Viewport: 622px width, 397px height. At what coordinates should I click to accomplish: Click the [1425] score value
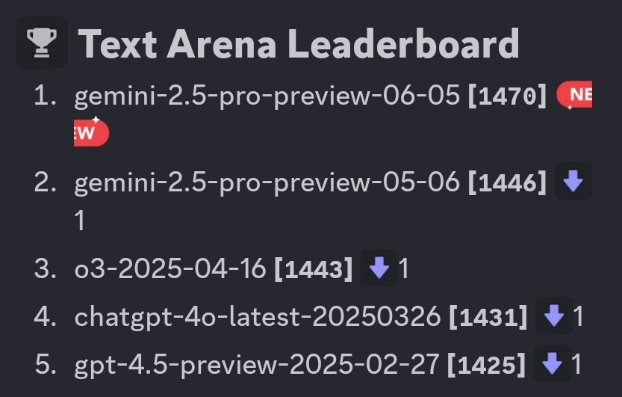(486, 365)
